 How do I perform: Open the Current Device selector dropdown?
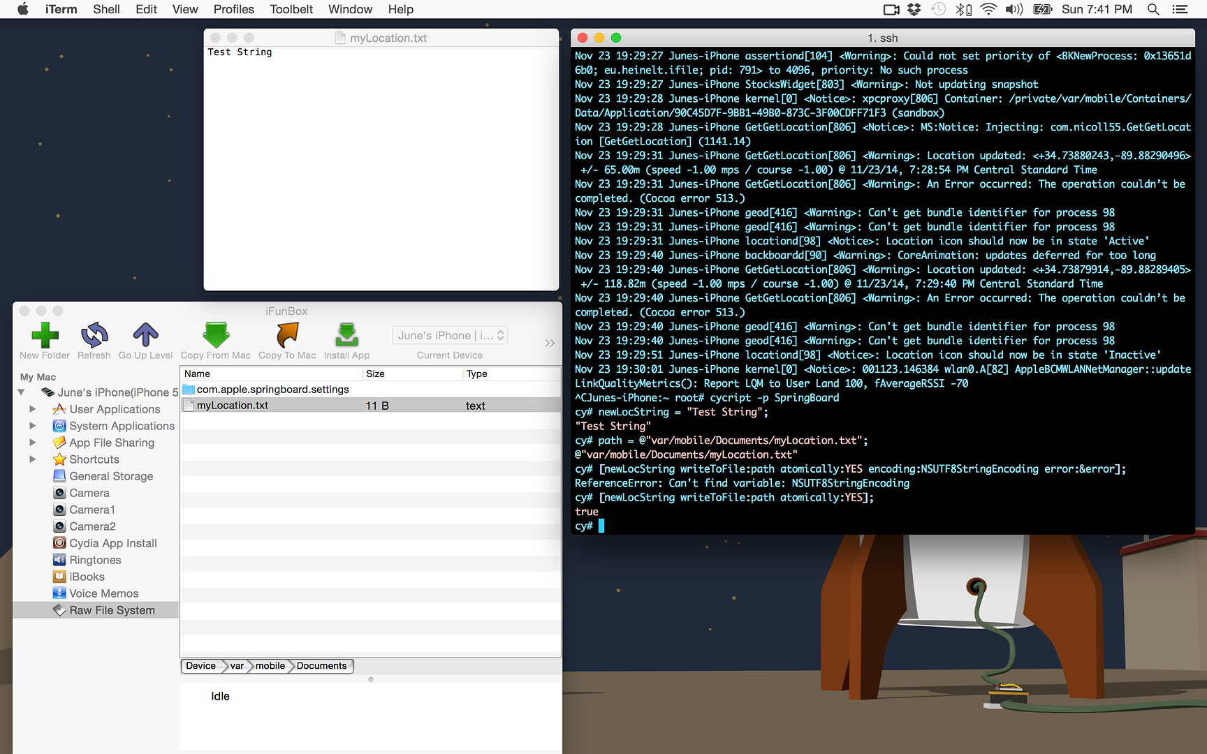click(450, 335)
